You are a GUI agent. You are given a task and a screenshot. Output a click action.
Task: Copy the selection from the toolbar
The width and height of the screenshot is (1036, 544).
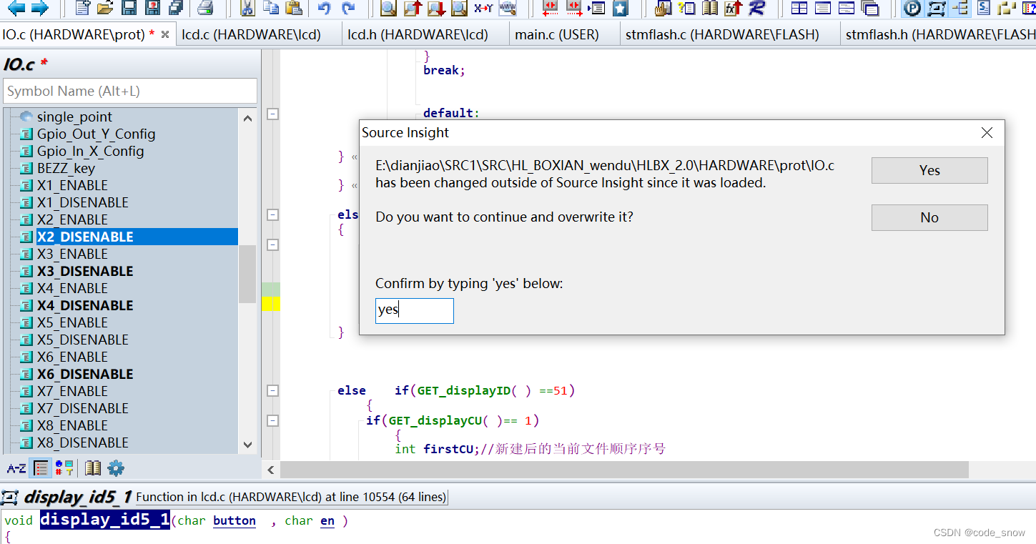pos(270,8)
